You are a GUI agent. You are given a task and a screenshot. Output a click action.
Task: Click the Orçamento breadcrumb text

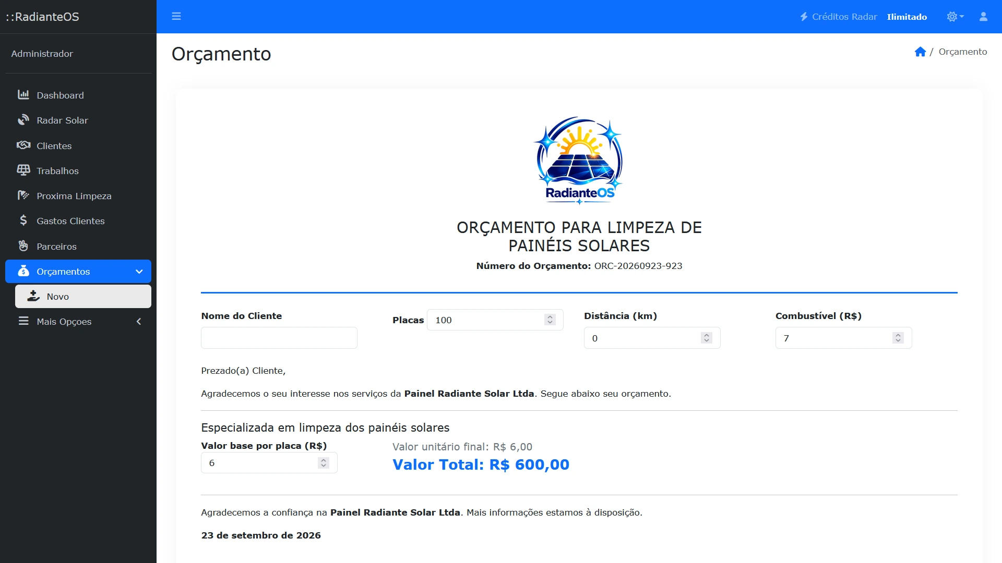click(x=963, y=52)
